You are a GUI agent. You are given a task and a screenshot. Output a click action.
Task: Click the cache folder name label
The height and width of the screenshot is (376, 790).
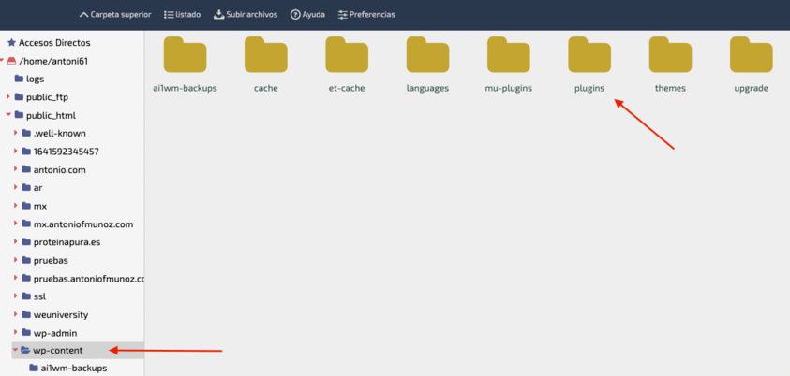266,89
